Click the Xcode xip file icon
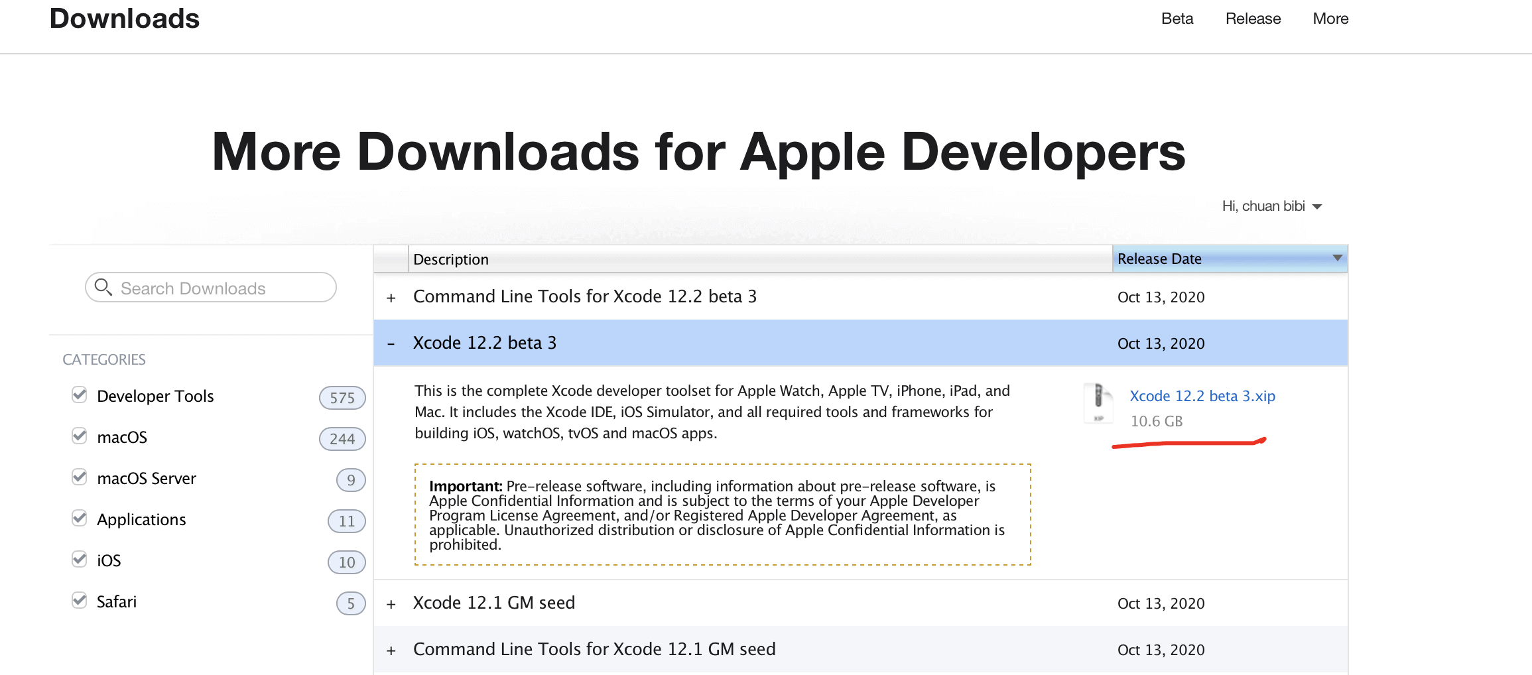This screenshot has width=1532, height=675. [x=1098, y=402]
